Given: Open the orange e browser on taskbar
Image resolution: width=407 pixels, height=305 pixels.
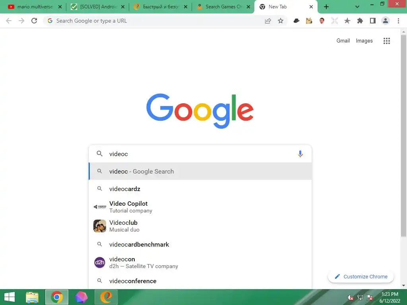Looking at the screenshot, I should click(106, 297).
